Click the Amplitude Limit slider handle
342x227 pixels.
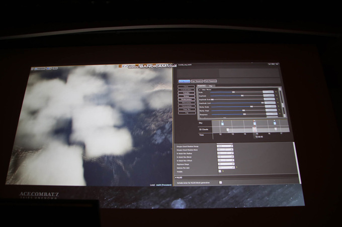click(x=263, y=103)
